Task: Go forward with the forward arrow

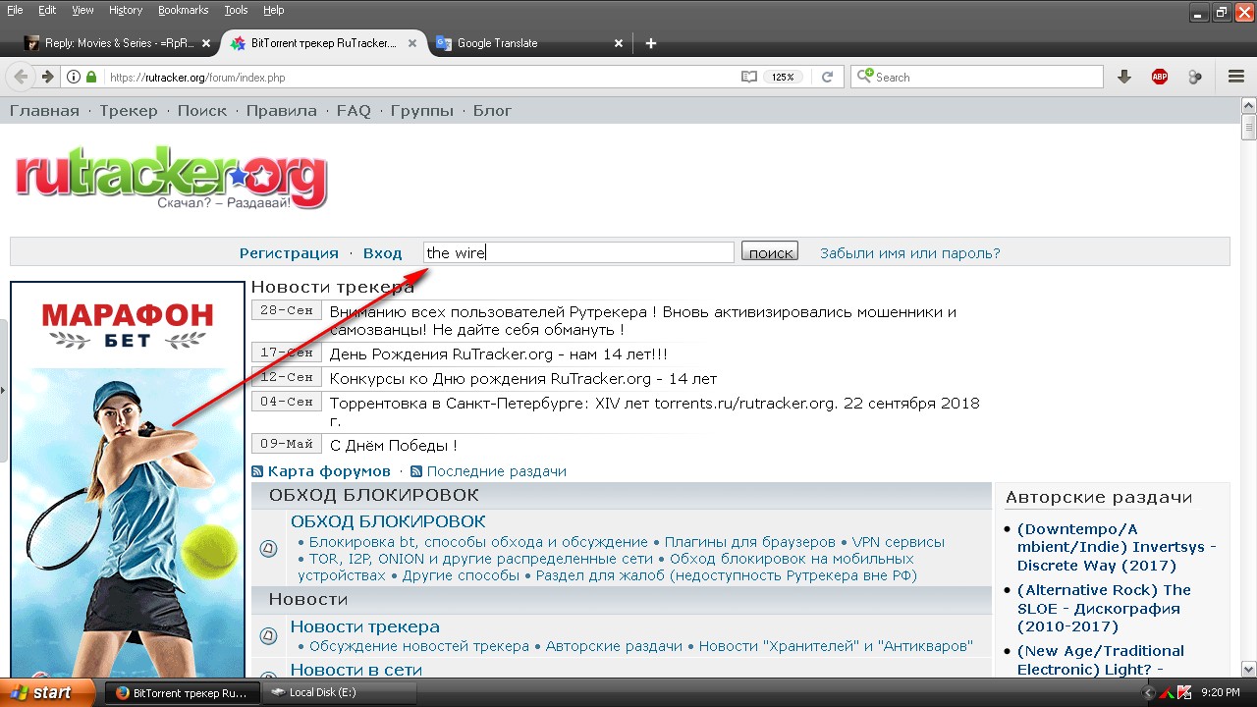Action: [47, 77]
